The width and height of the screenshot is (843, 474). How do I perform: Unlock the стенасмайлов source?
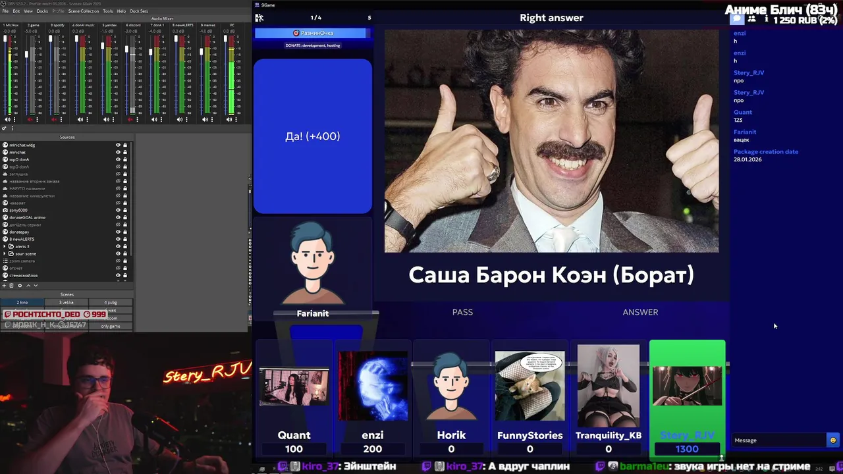[125, 275]
